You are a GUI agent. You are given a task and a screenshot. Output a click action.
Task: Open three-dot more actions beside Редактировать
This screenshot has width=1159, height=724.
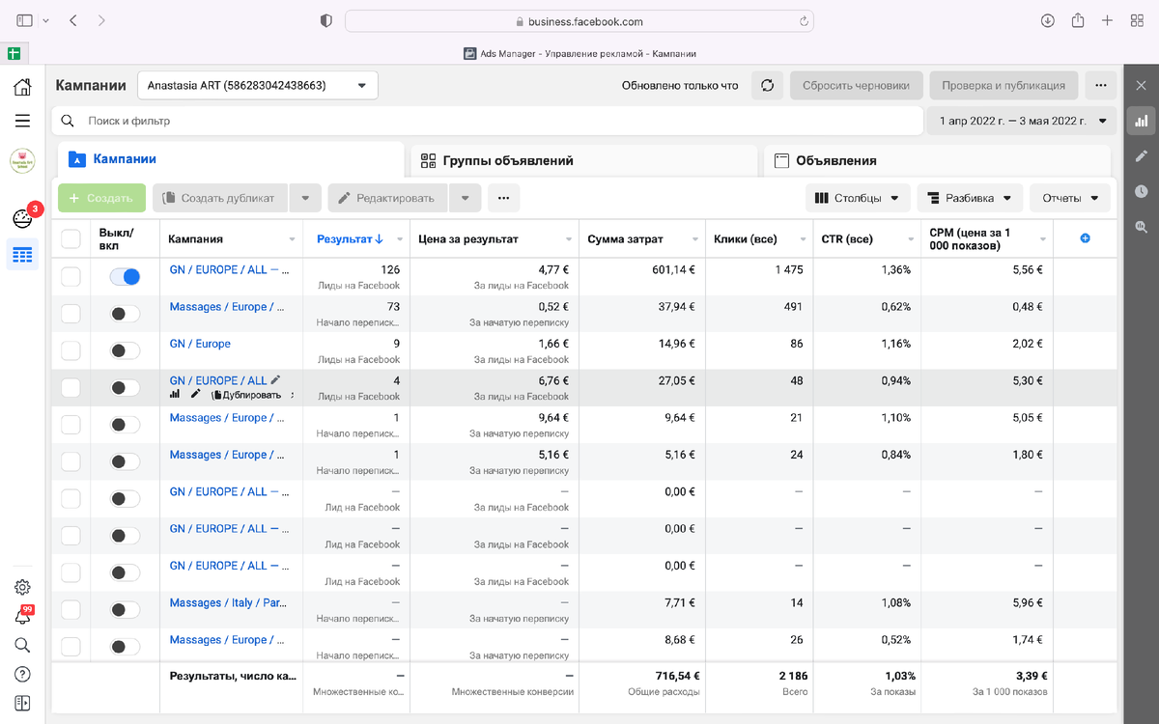[x=503, y=198]
